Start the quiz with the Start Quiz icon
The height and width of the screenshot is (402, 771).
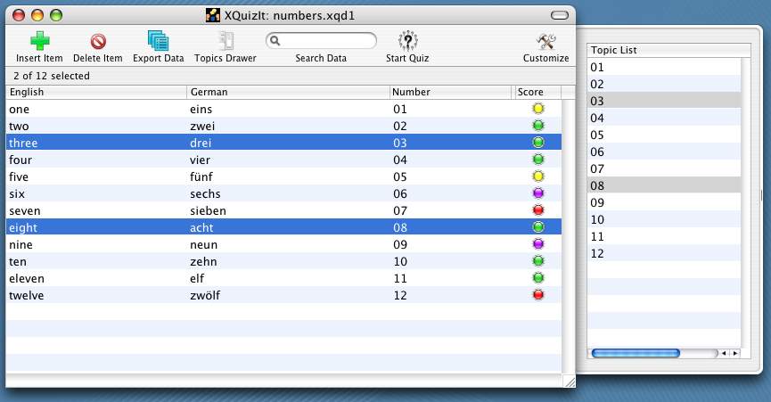[407, 41]
